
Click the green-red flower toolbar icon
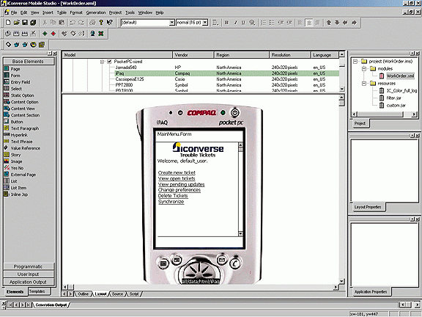(101, 34)
